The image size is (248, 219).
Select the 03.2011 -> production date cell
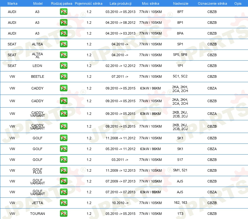120,160
